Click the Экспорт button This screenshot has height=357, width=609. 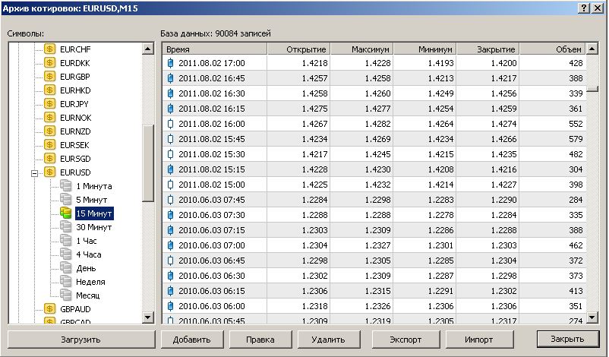point(405,339)
